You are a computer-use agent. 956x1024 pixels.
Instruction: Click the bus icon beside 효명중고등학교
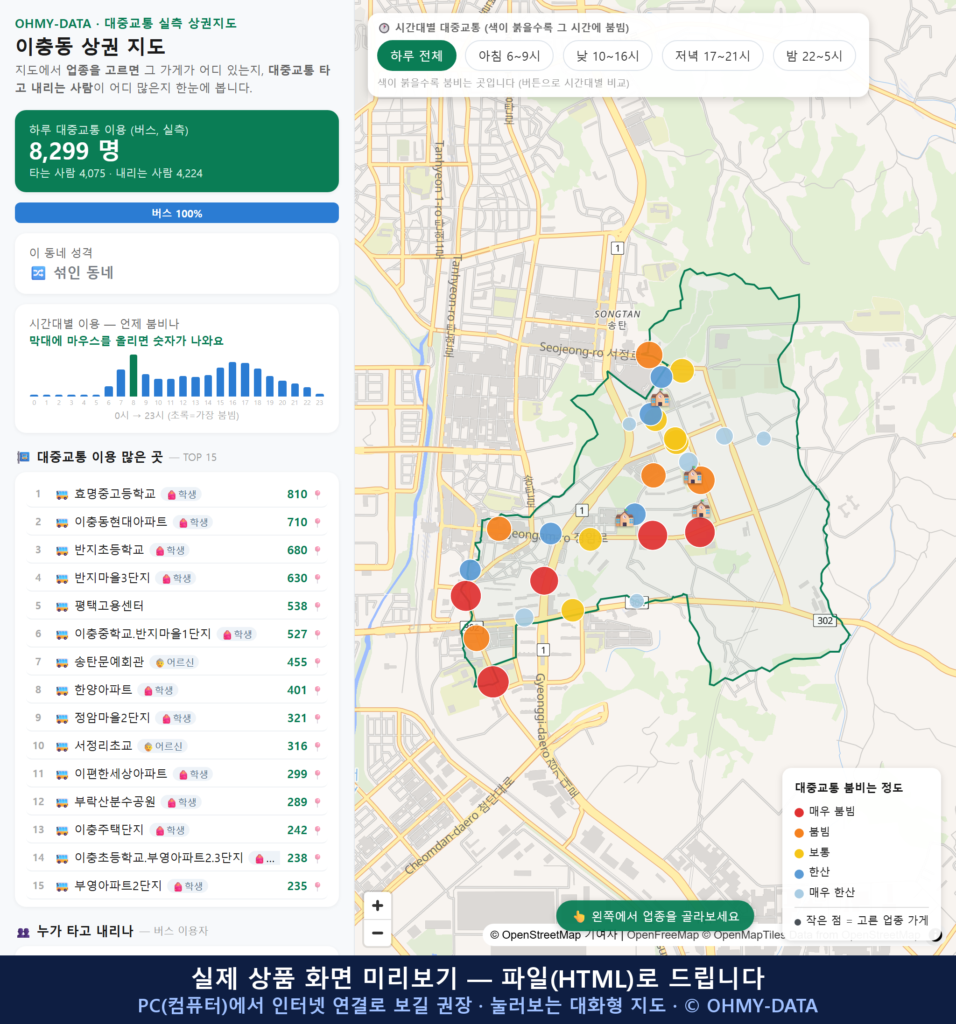(62, 495)
